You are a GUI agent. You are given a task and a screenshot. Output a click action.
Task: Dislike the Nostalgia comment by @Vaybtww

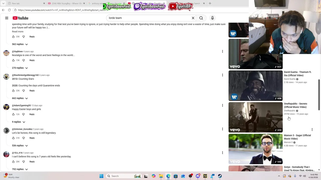[x=24, y=60]
